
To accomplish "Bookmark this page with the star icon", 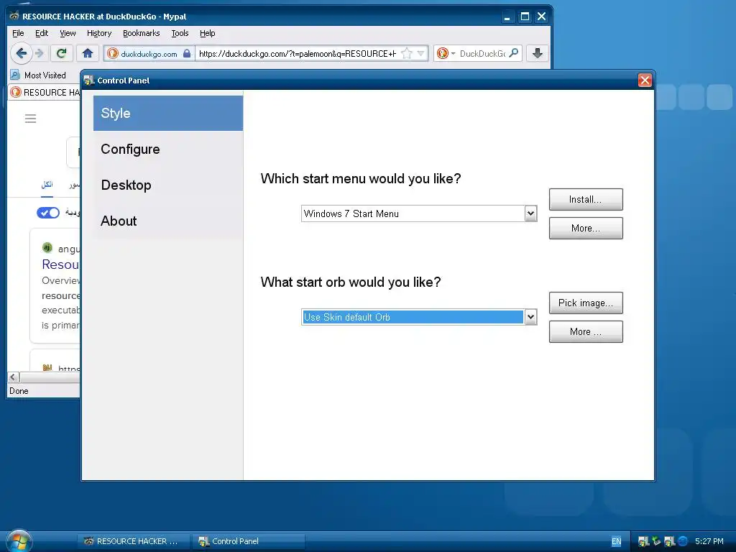I will pyautogui.click(x=407, y=53).
